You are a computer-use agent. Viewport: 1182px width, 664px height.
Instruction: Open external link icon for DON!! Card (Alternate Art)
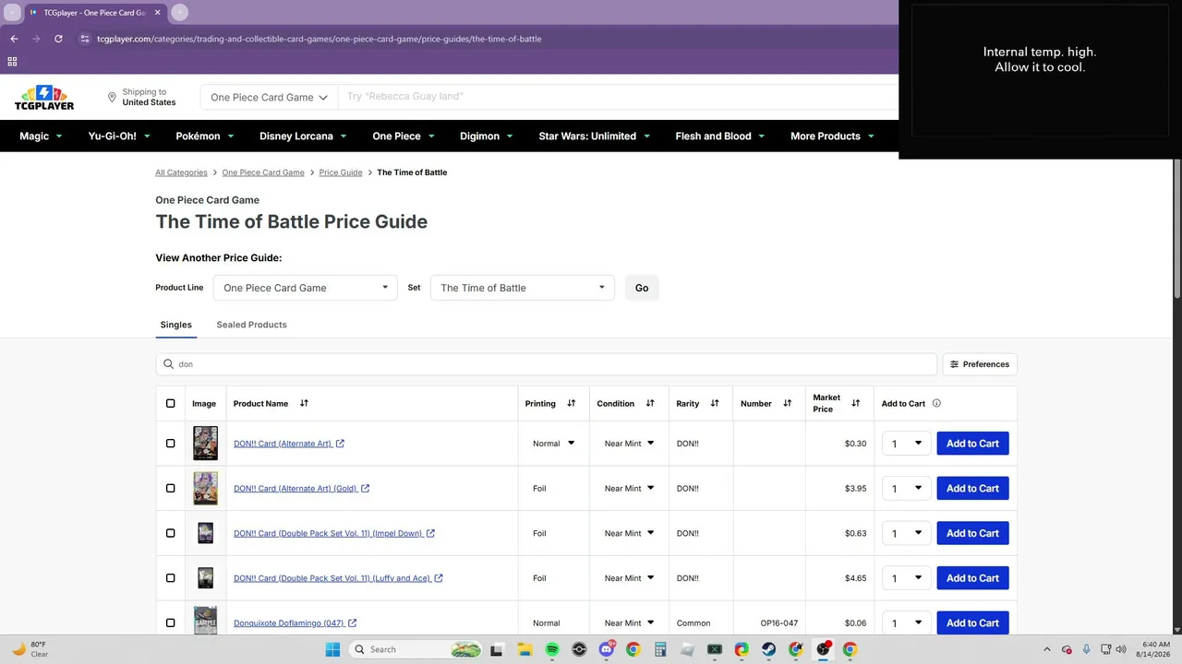340,444
